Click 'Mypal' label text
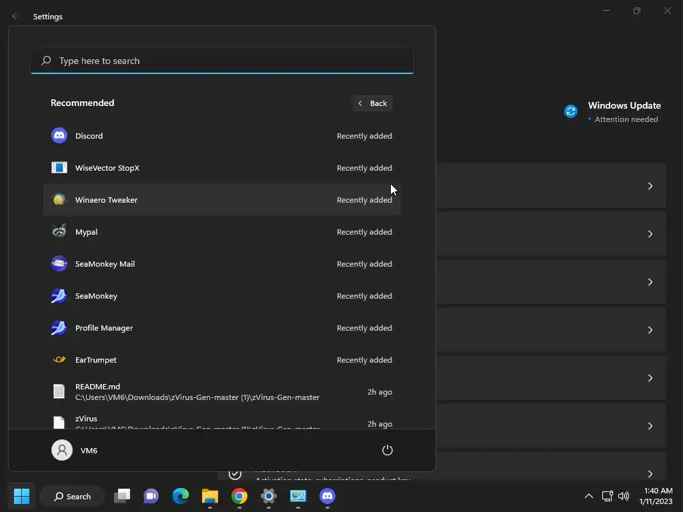Viewport: 683px width, 512px height. [86, 232]
